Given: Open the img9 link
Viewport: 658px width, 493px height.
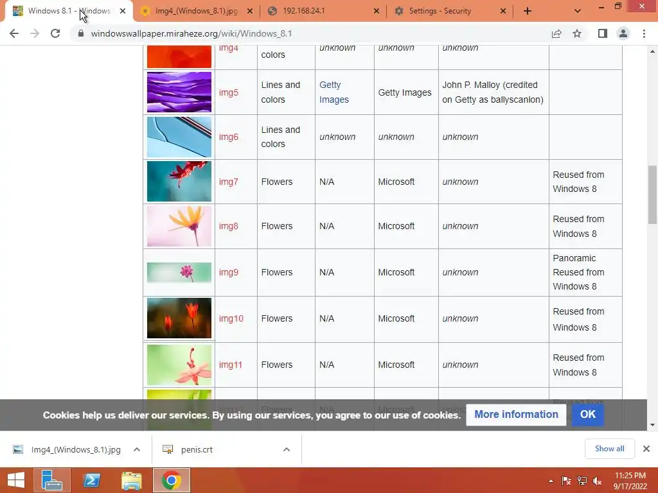Looking at the screenshot, I should (229, 272).
